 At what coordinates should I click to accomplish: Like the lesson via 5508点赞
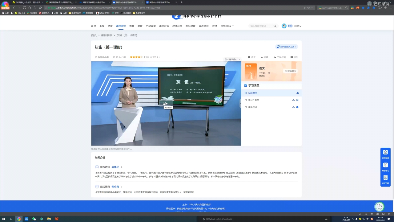click(279, 57)
